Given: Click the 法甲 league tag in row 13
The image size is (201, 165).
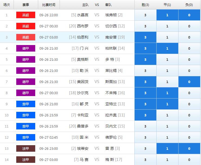Looking at the screenshot, I should [x=26, y=148].
